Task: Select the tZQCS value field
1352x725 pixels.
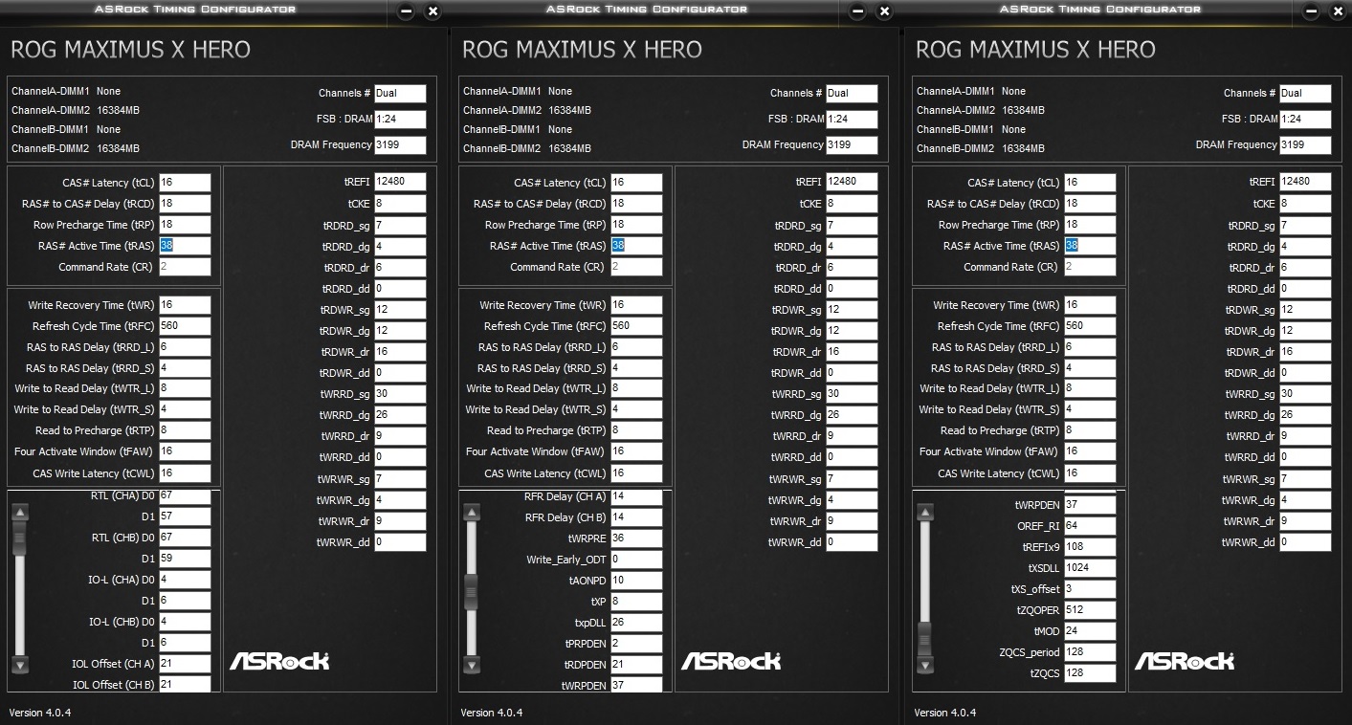Action: (x=1090, y=673)
